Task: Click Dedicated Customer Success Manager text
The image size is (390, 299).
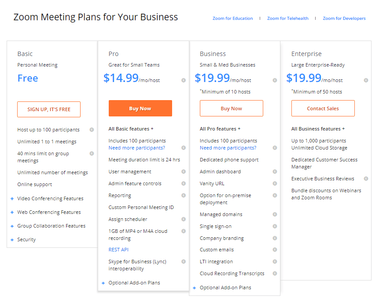Action: pos(324,163)
